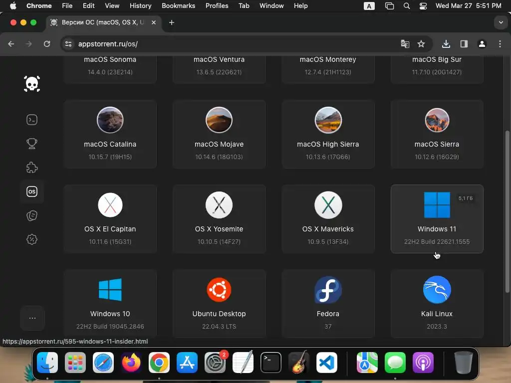The height and width of the screenshot is (383, 511).
Task: Go back with the browser back arrow
Action: [x=11, y=44]
